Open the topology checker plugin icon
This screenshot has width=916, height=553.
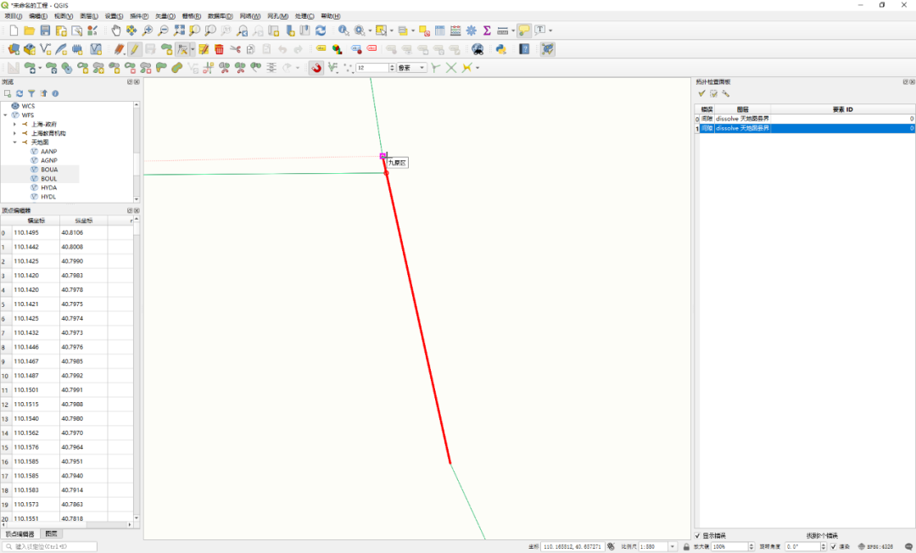coord(547,49)
